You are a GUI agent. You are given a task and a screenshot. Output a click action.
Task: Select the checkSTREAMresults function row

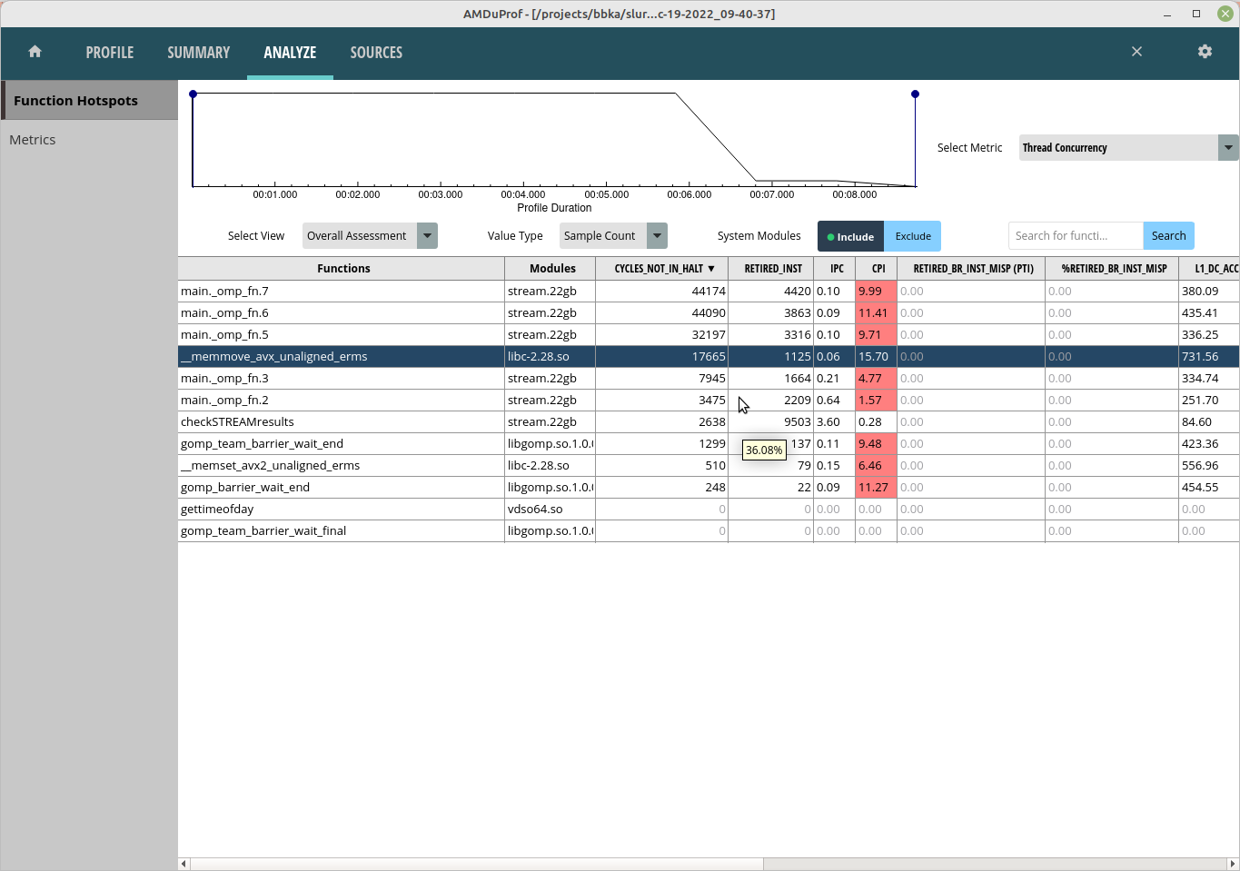[341, 422]
